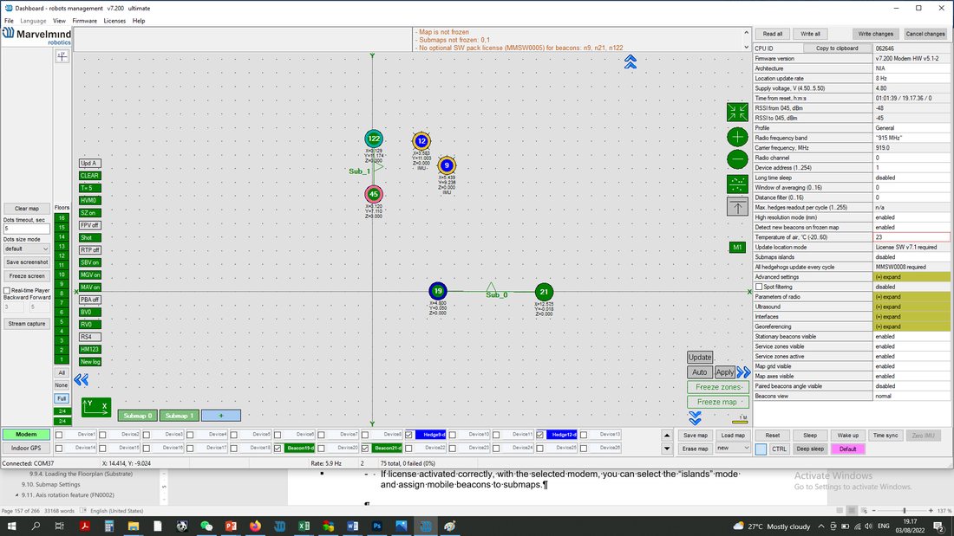Click the X Y axis orientation icon

tap(96, 407)
